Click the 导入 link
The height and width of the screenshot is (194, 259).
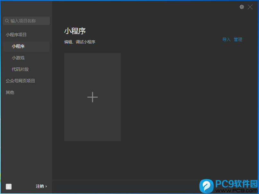point(226,39)
